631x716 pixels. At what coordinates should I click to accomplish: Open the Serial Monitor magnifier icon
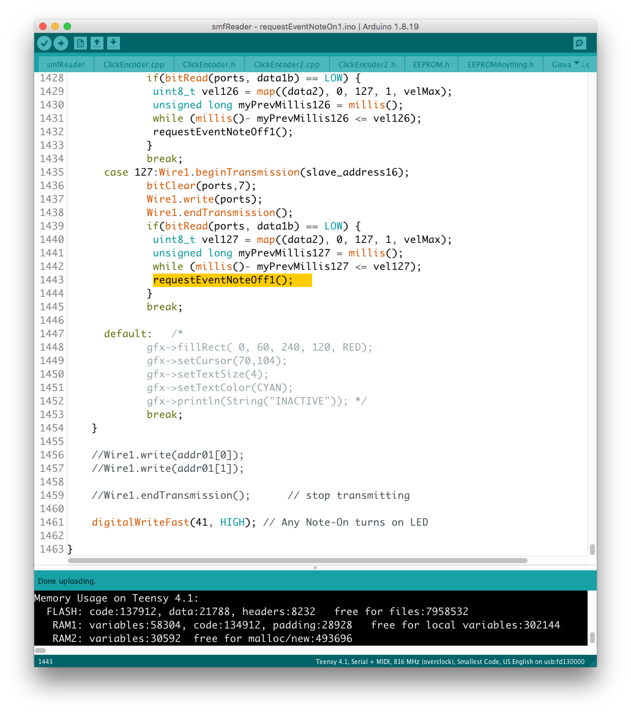[x=579, y=43]
